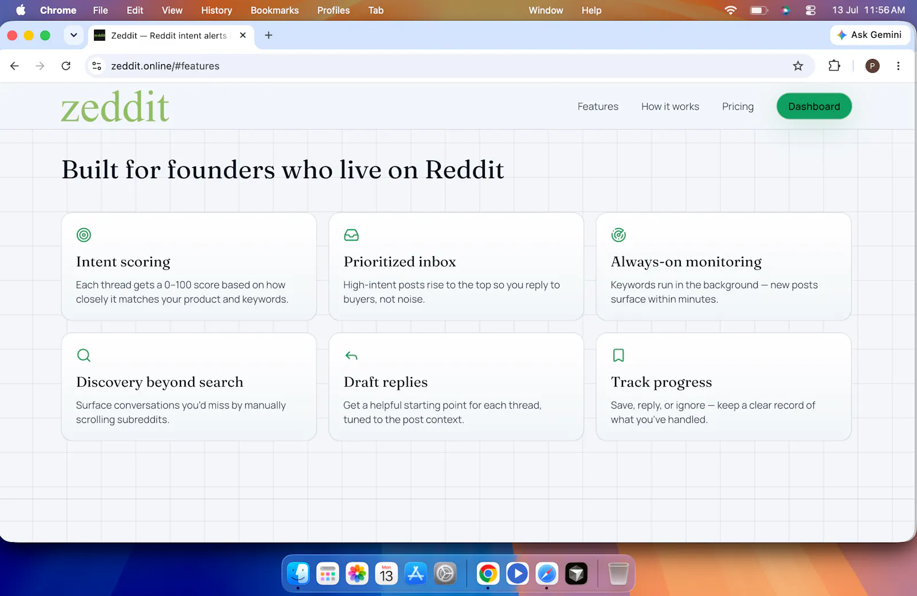This screenshot has width=917, height=596.
Task: Click the battery status icon
Action: click(759, 10)
